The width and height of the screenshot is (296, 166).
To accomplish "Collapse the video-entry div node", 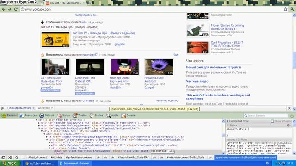I will tap(44, 134).
